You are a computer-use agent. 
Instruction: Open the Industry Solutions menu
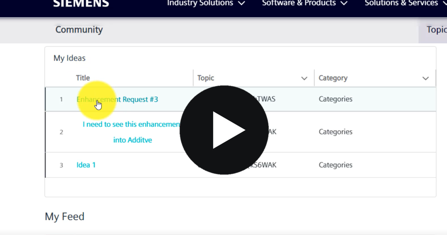click(x=205, y=4)
